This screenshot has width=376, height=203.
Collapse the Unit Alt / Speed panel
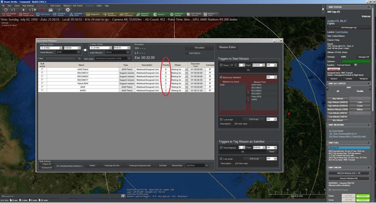[369, 84]
